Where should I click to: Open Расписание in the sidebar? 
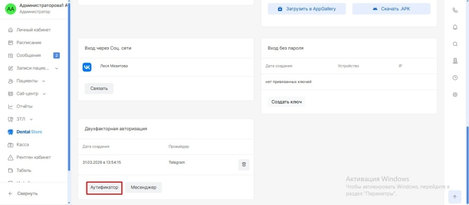pyautogui.click(x=29, y=43)
